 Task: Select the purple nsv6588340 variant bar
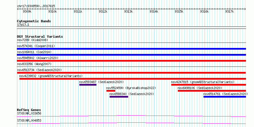(119, 97)
